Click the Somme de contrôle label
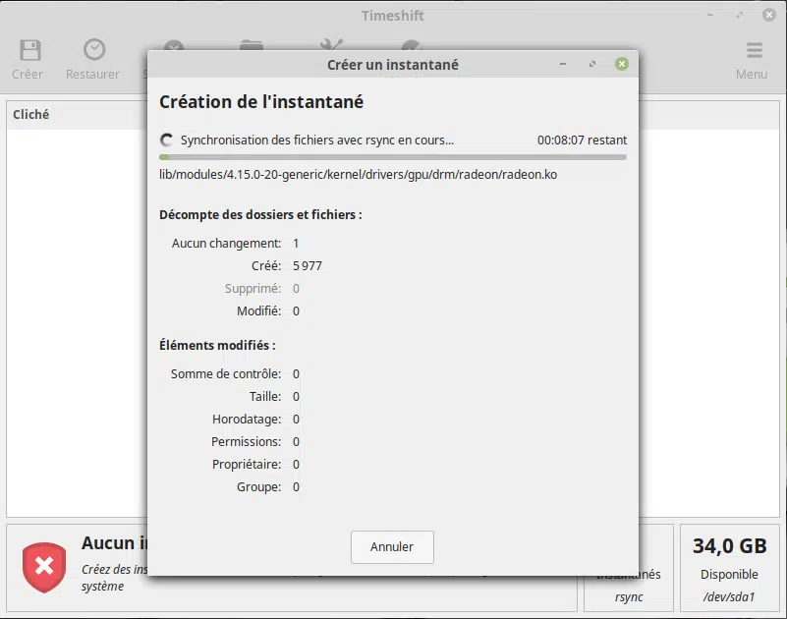The width and height of the screenshot is (787, 619). pyautogui.click(x=226, y=374)
